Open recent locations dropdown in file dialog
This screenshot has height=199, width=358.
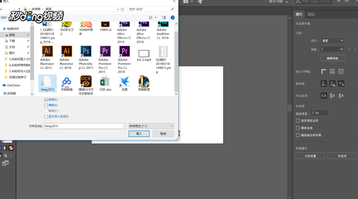[14, 9]
